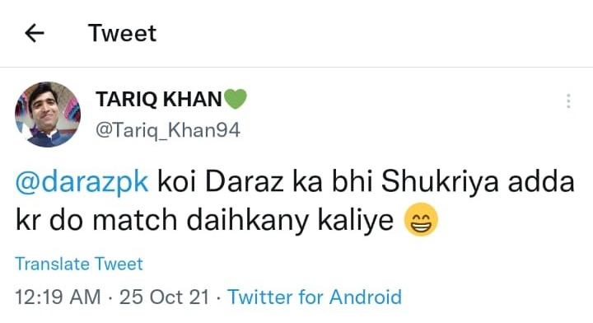Click the word adda in the tweet
The image size is (593, 323).
click(541, 181)
